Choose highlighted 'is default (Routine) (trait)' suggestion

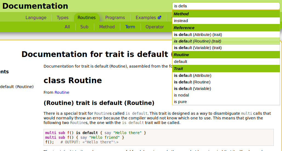coord(226,41)
